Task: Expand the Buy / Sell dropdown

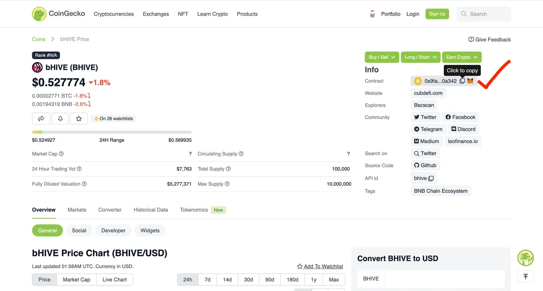Action: click(x=382, y=57)
